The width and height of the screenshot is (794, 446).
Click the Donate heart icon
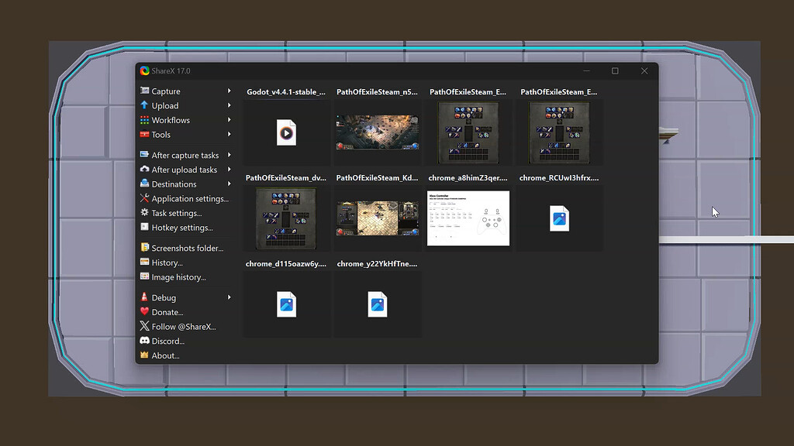pyautogui.click(x=144, y=311)
